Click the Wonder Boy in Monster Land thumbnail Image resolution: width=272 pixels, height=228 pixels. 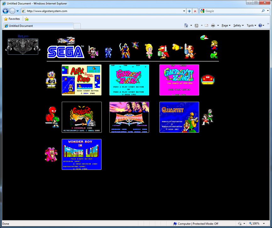[x=81, y=154]
